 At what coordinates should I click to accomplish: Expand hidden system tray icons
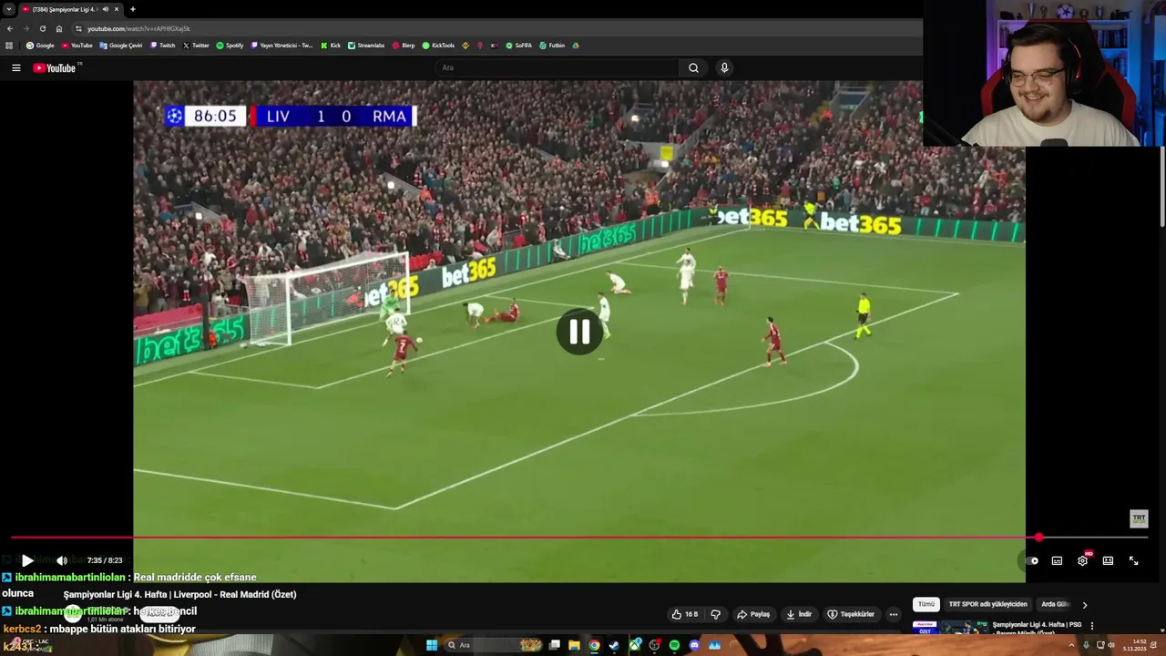tap(1072, 645)
